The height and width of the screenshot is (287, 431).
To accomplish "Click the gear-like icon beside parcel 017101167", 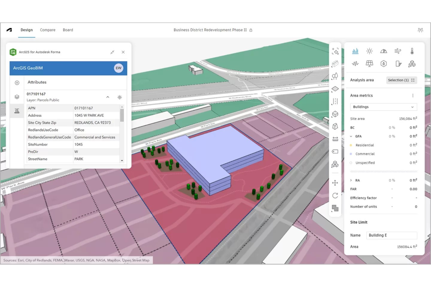I will click(x=120, y=97).
